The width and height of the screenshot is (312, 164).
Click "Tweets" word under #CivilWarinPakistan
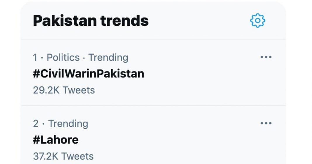click(79, 90)
